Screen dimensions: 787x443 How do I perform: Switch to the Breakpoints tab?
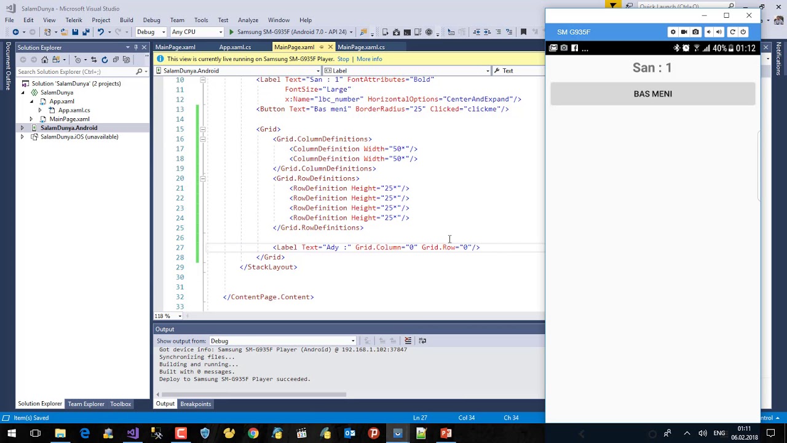point(196,404)
